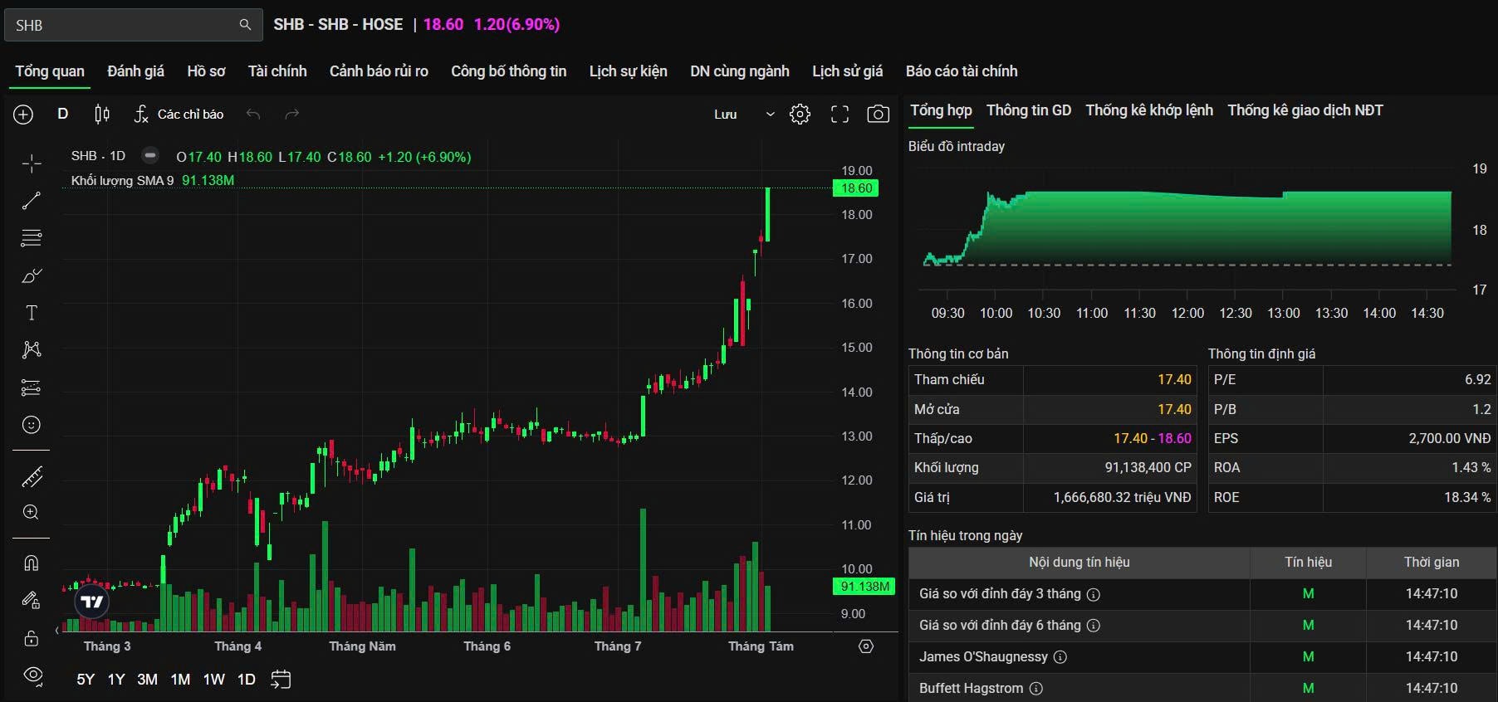
Task: Open info icon for Buffett Hagstrom
Action: click(1036, 689)
